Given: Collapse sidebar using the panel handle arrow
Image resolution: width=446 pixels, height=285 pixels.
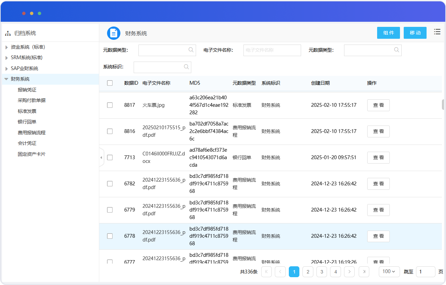Looking at the screenshot, I should click(101, 157).
